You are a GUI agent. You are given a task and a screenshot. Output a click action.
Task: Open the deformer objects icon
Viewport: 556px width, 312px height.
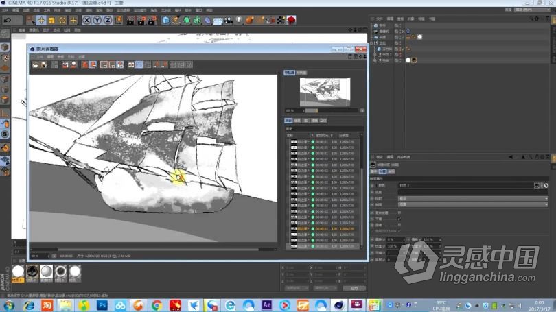coord(207,20)
